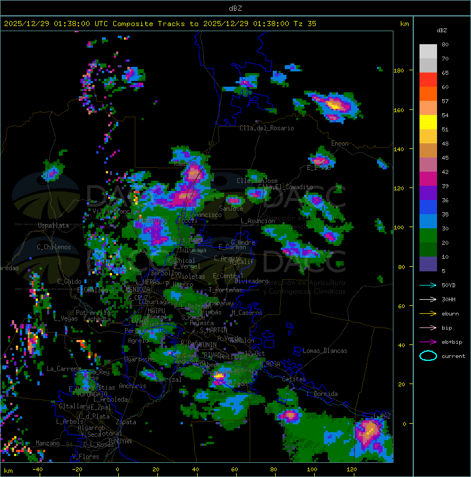Click the yellow eburn arrow legend icon
Viewport: 471px width, 477px height.
[x=428, y=313]
